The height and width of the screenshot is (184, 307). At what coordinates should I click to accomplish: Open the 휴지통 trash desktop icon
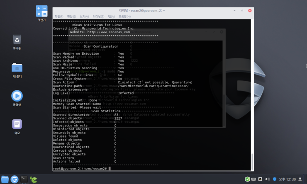click(17, 42)
